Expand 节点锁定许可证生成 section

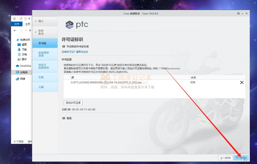coord(64,47)
